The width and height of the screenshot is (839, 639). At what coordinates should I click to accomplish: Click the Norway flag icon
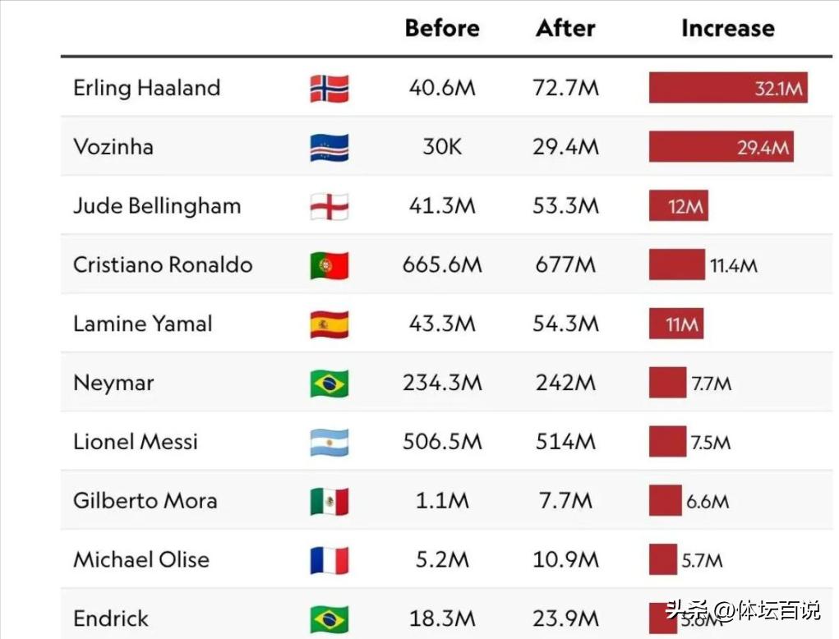tap(329, 88)
